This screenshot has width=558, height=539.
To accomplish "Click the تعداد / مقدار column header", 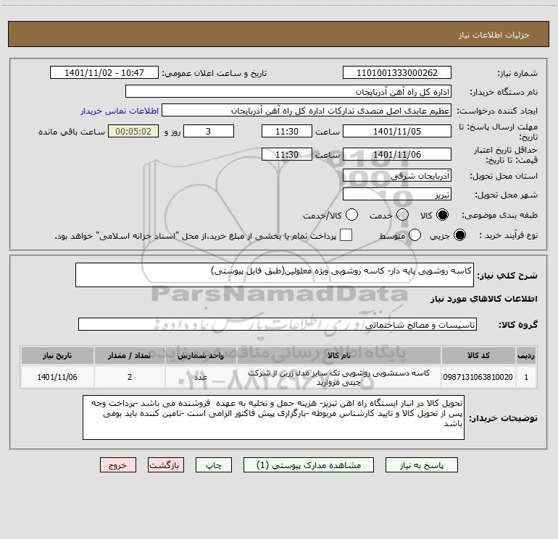I will pyautogui.click(x=130, y=355).
